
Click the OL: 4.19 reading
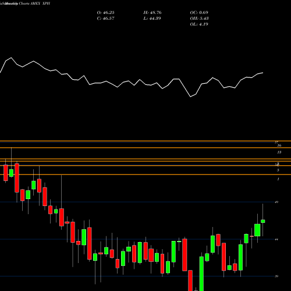point(199,24)
